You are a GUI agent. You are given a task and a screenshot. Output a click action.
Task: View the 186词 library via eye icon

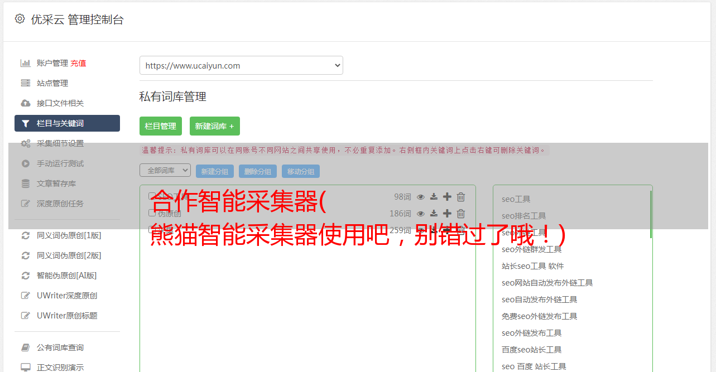421,214
